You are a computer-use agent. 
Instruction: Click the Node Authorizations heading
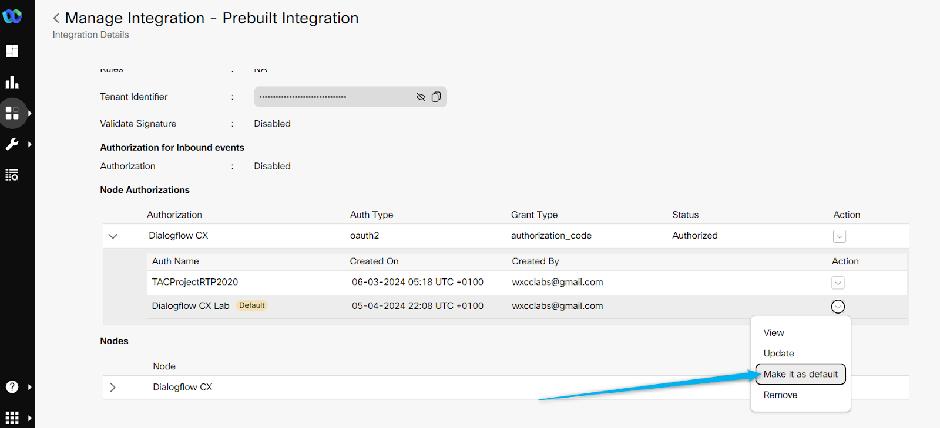(145, 190)
